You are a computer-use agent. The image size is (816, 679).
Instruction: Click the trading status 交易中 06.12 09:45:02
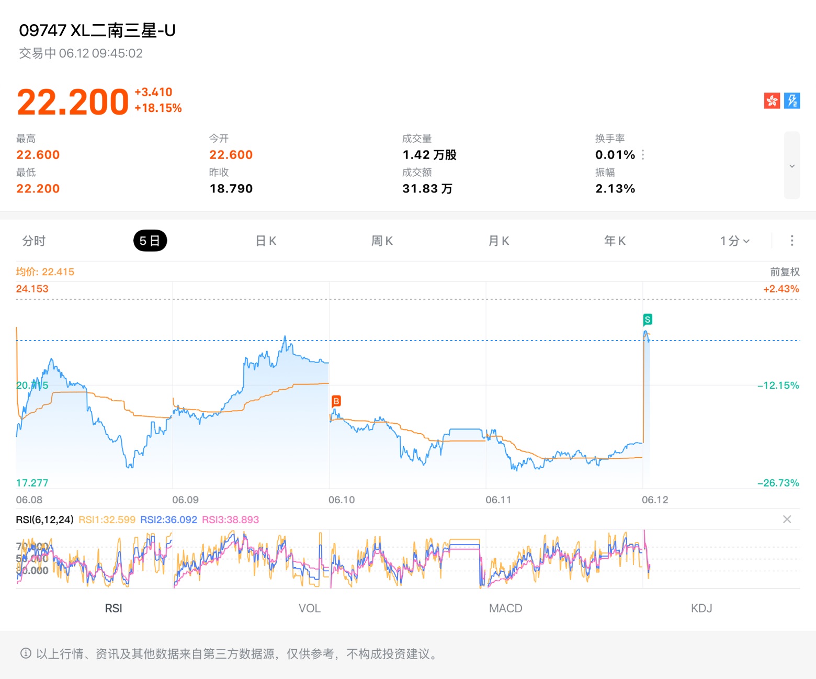coord(81,53)
